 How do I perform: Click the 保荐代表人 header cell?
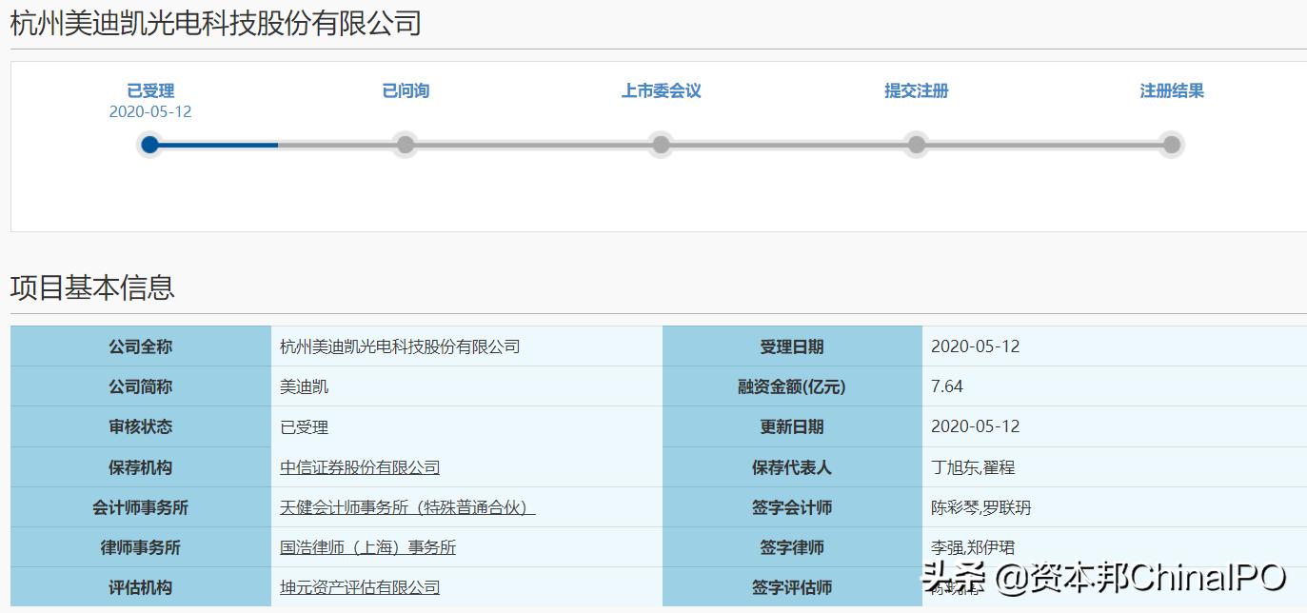coord(792,467)
